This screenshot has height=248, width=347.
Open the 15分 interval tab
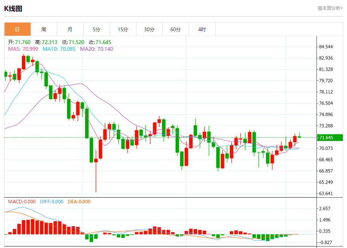pos(123,29)
